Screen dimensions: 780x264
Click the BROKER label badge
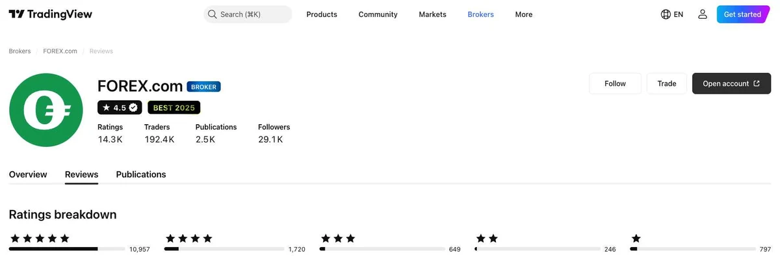coord(203,86)
